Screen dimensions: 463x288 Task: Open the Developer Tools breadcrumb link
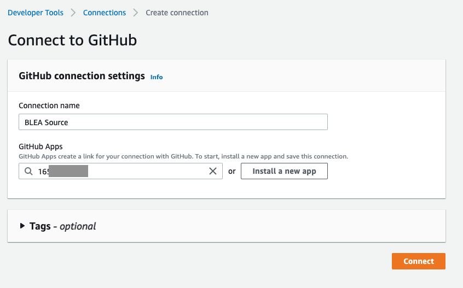(36, 13)
